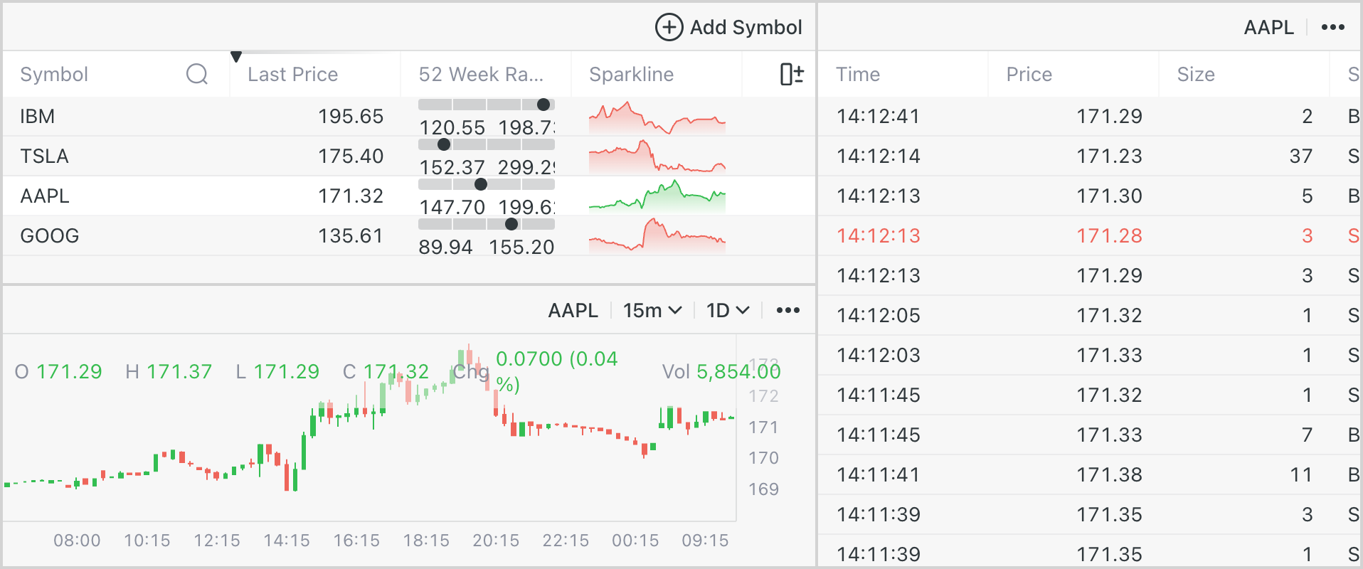Viewport: 1363px width, 569px height.
Task: Click the 14:12:41 trade time
Action: click(878, 116)
